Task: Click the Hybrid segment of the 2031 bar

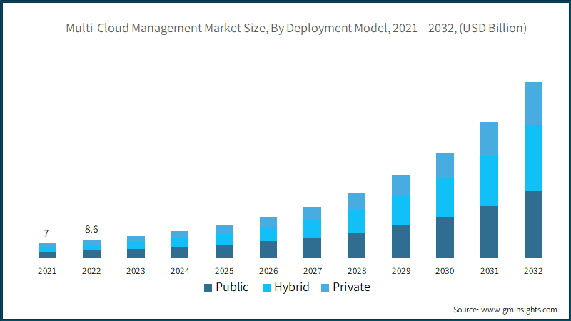Action: 490,181
